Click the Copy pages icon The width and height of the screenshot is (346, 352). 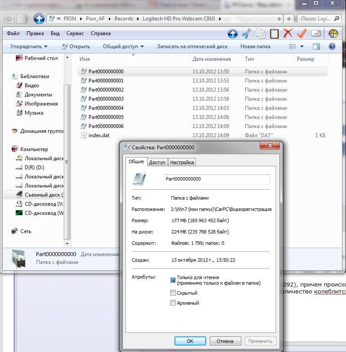click(260, 33)
